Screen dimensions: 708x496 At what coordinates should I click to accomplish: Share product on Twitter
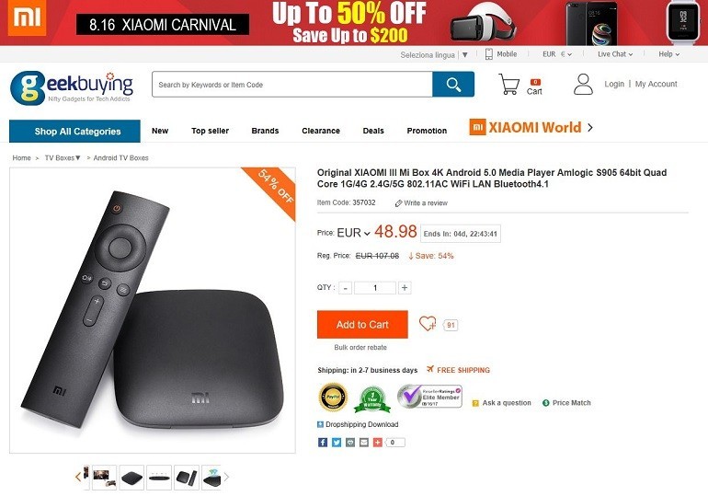tap(337, 443)
